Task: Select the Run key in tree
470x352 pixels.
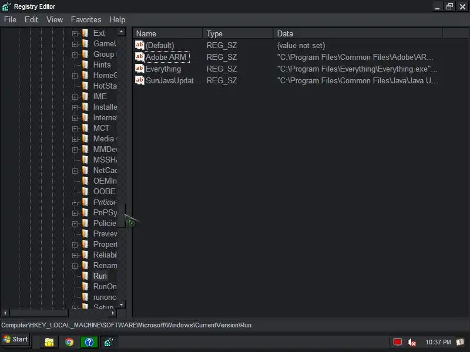Action: [x=100, y=276]
